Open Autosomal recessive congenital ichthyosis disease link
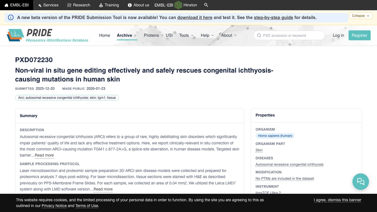The width and height of the screenshot is (377, 212). click(x=290, y=165)
